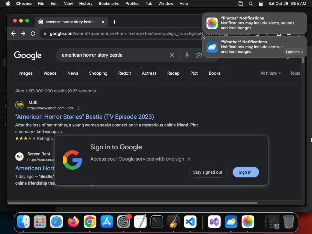This screenshot has height=234, width=312.
Task: Click the vertical page scrollbar thumb
Action: click(x=303, y=60)
